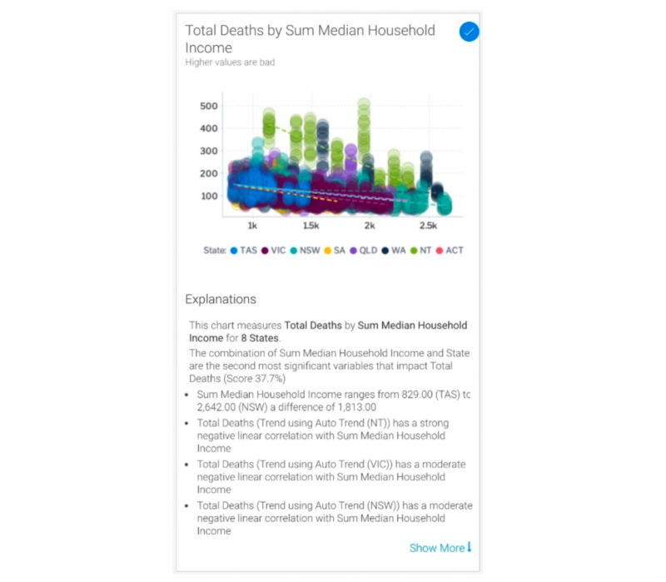Toggle the VIC legend entry
This screenshot has width=666, height=582.
tap(274, 251)
